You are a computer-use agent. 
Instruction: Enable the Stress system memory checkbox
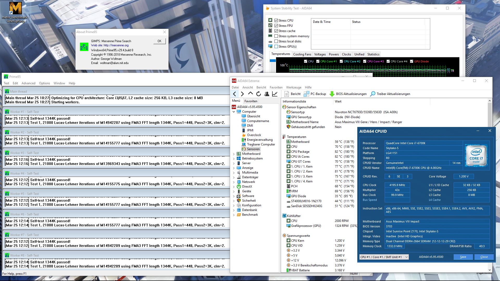276,36
